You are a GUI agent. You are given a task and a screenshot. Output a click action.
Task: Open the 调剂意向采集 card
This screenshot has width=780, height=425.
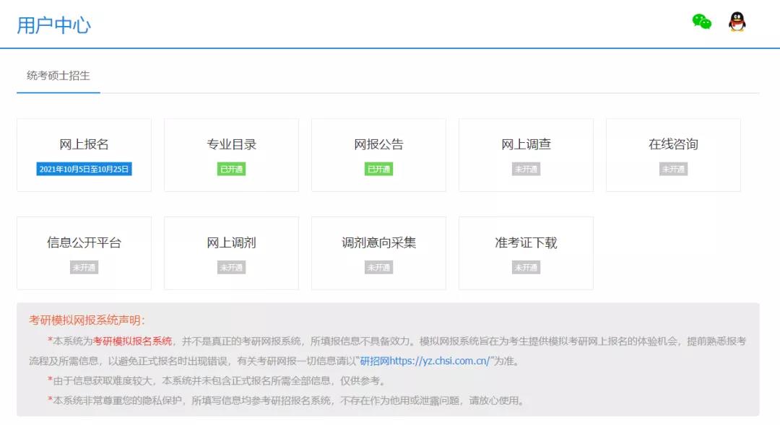[378, 243]
